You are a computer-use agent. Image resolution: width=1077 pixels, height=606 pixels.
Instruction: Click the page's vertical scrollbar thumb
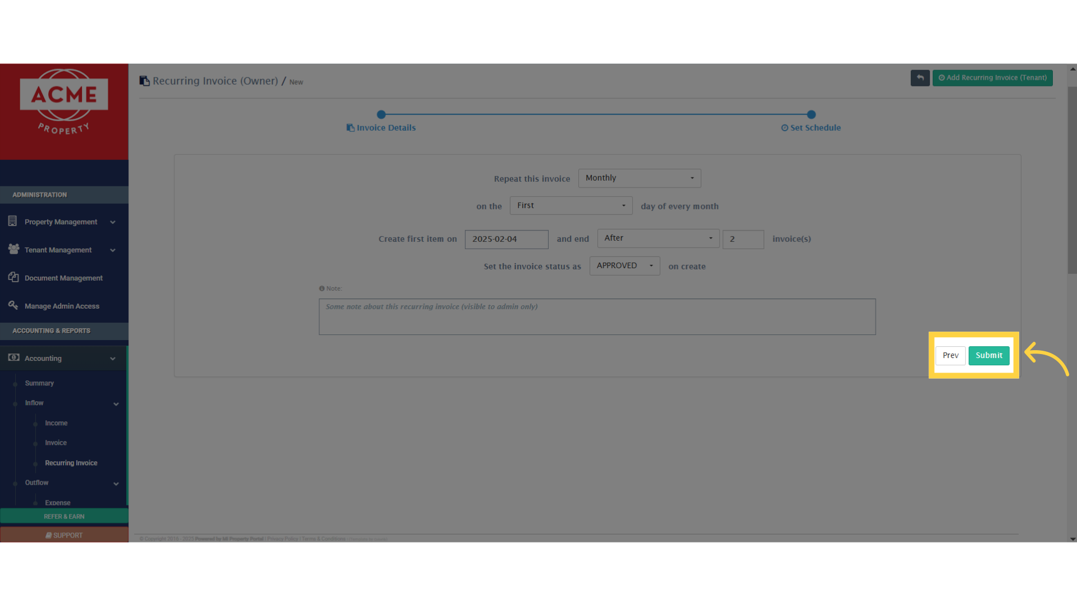pyautogui.click(x=1072, y=180)
